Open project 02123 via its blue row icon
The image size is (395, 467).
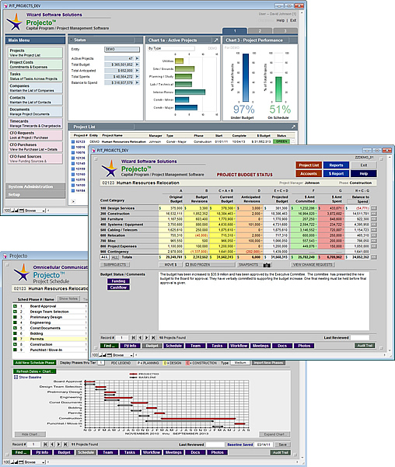(x=73, y=141)
